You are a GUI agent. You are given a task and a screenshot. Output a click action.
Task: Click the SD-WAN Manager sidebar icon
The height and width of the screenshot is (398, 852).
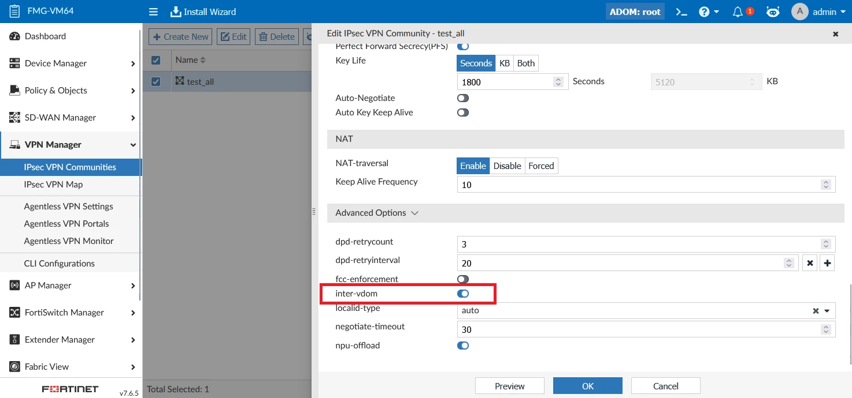(14, 118)
